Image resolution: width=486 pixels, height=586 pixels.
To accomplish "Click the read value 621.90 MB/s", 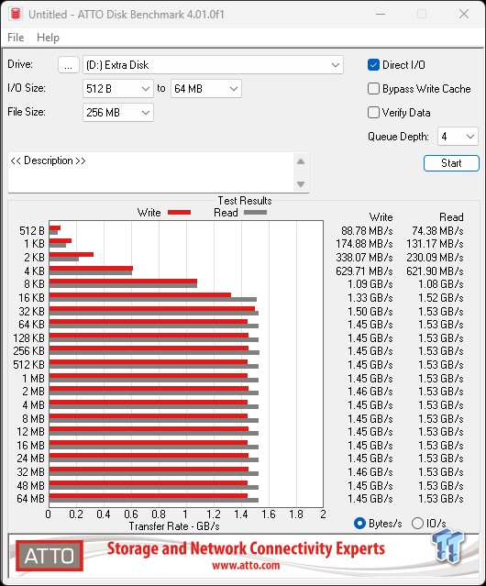I will point(435,271).
